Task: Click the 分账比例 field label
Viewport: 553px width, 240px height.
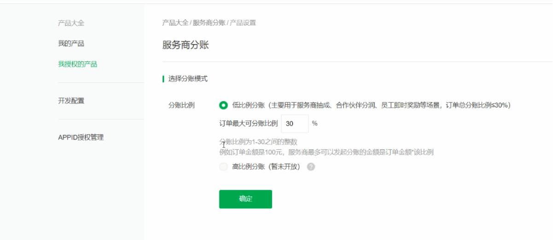Action: coord(181,105)
